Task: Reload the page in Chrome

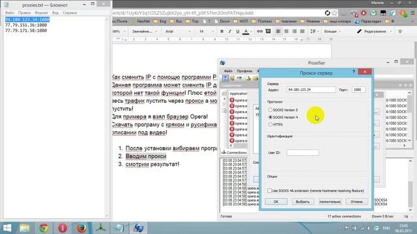Action: [x=327, y=13]
